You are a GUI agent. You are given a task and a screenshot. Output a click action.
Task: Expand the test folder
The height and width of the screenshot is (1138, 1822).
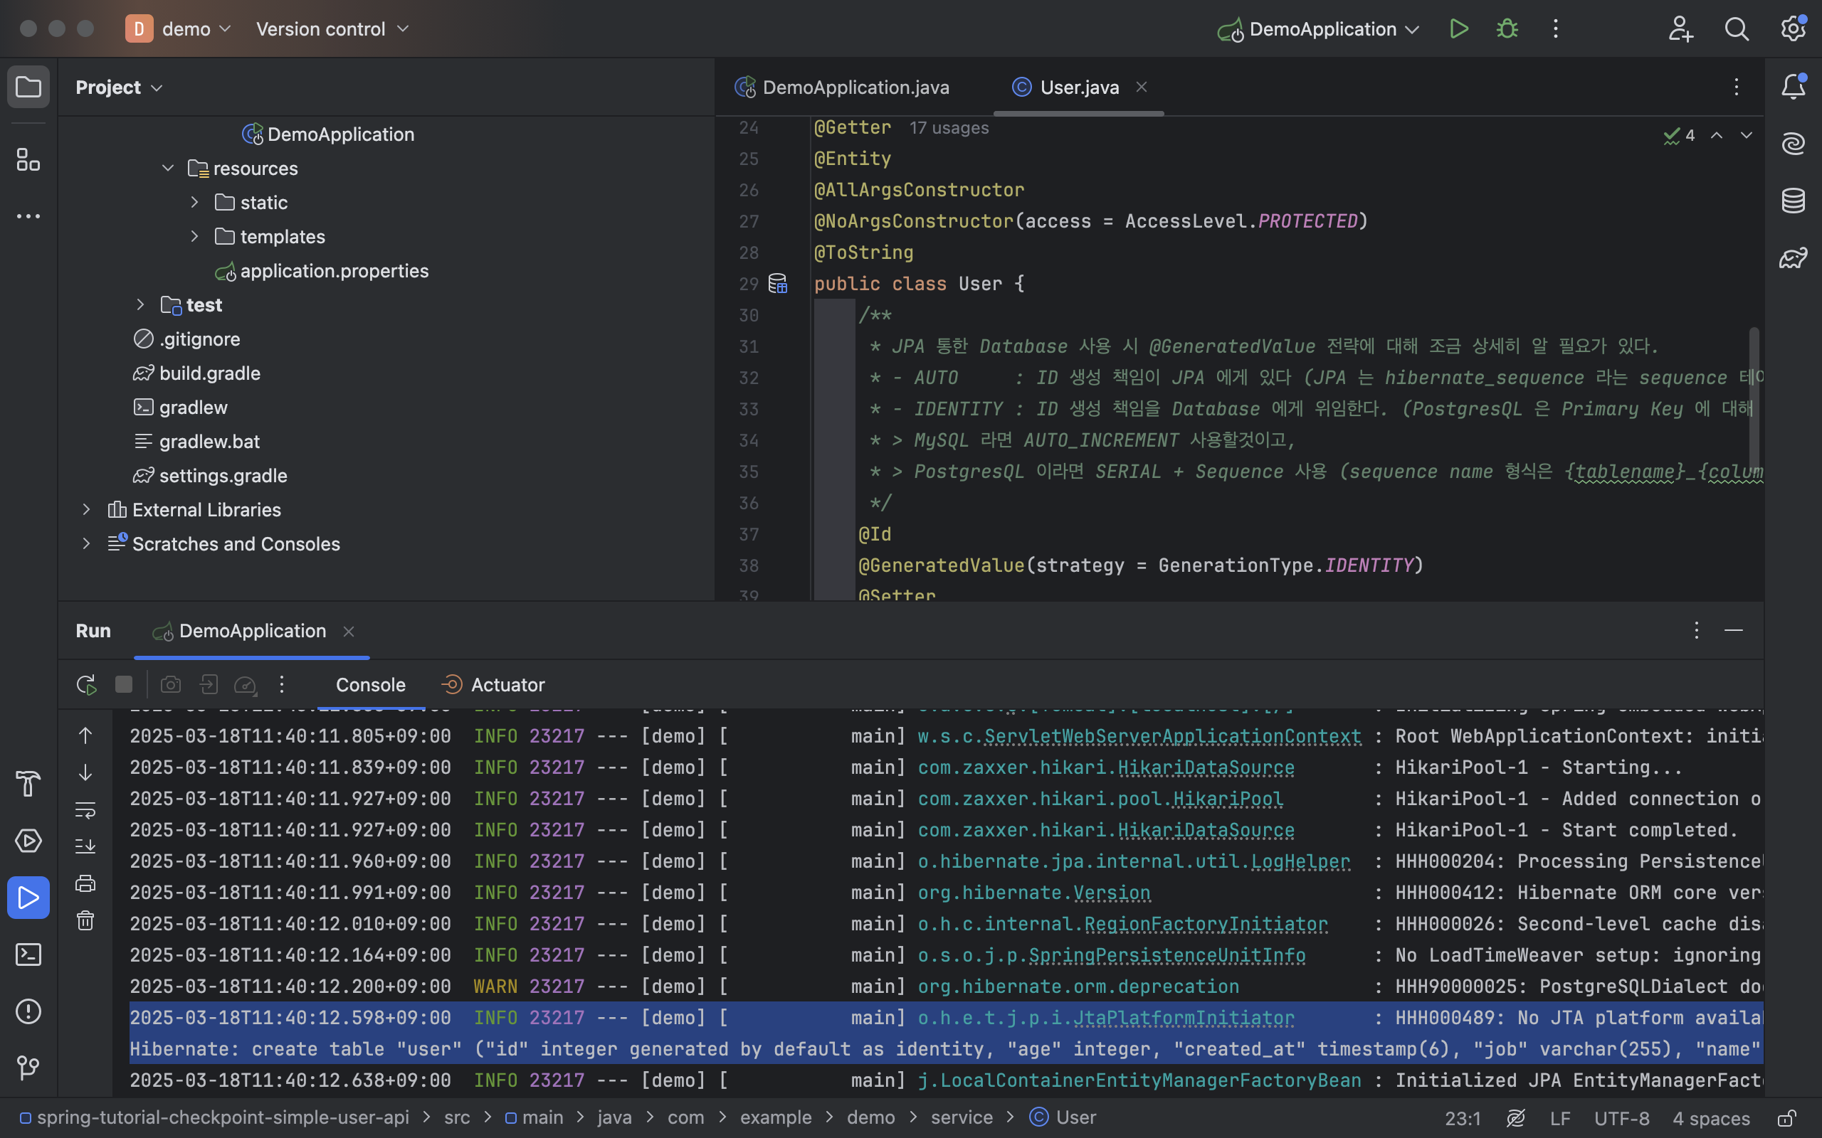pos(140,305)
